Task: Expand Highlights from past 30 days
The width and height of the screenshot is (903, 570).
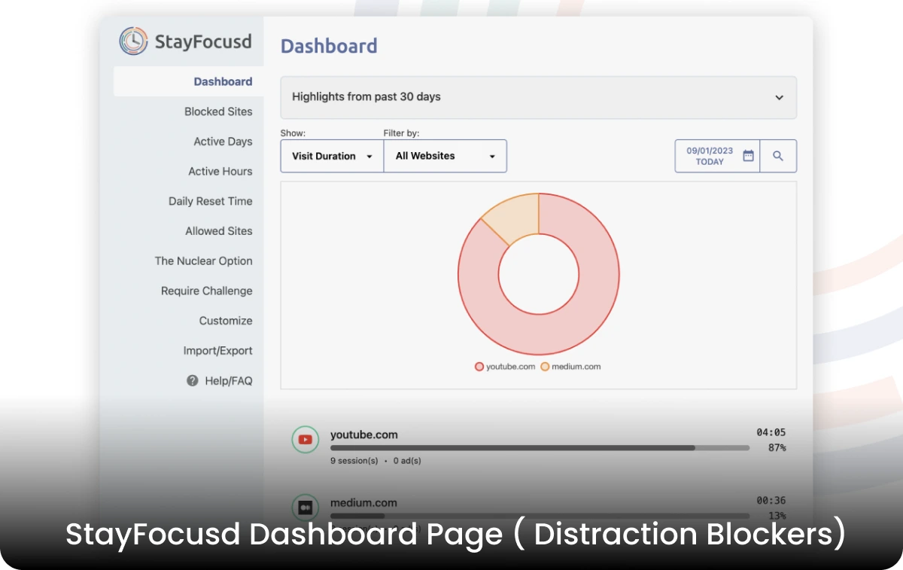Action: coord(538,97)
